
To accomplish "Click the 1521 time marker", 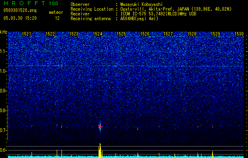I will coord(26,34).
